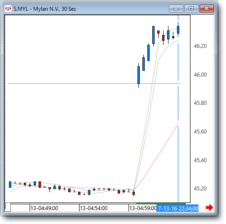Click the 45.60 price label
Image resolution: width=226 pixels, height=224 pixels.
[x=200, y=132]
